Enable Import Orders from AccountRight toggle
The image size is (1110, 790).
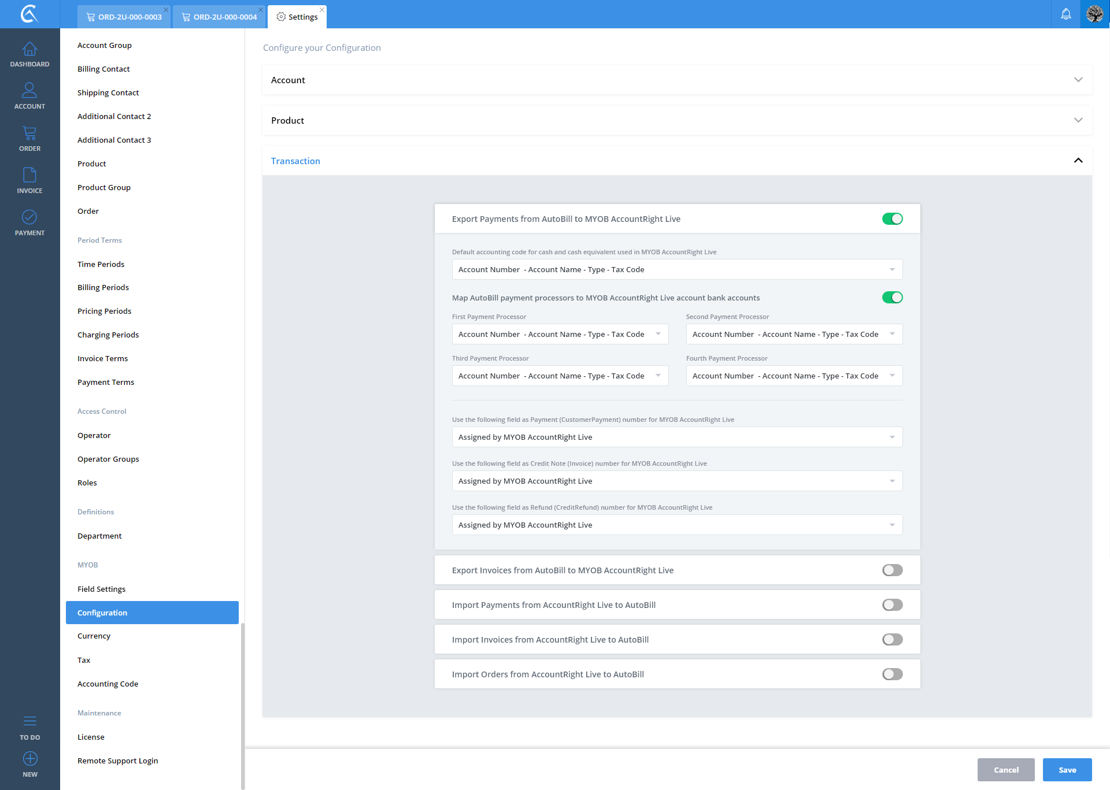click(x=892, y=674)
